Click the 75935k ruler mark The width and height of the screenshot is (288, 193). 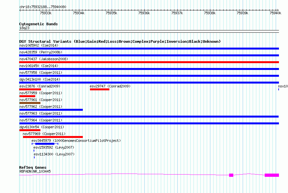coord(111,13)
